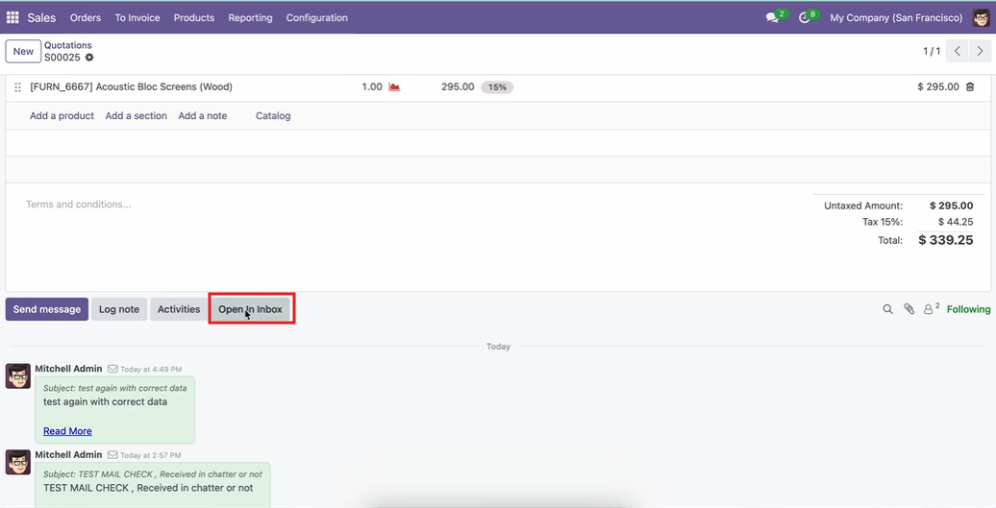
Task: Click envelope icon next to 2:57 PM message
Action: point(112,455)
